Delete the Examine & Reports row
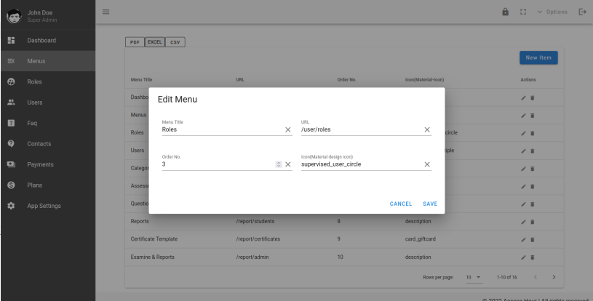 [533, 257]
